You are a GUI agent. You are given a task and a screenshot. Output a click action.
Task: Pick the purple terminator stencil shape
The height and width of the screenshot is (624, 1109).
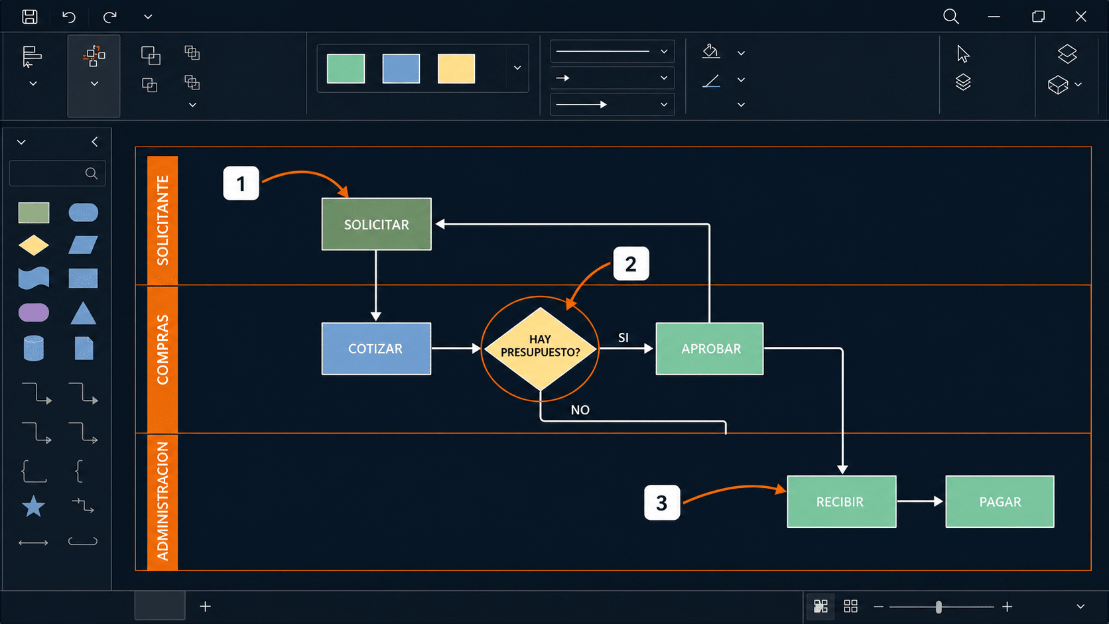click(x=34, y=312)
